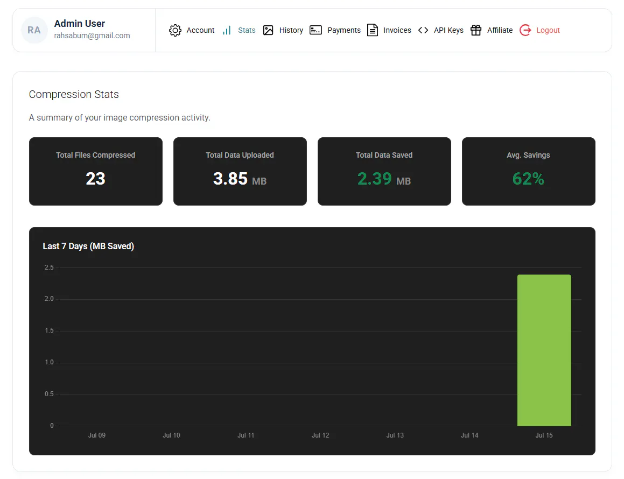Image resolution: width=624 pixels, height=479 pixels.
Task: Select the Total Data Saved card
Action: click(x=384, y=172)
